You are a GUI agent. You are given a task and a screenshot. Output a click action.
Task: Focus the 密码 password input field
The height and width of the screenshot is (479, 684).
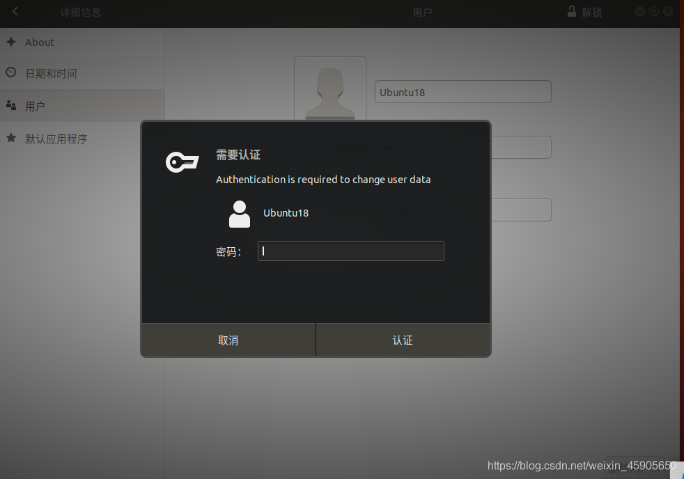pyautogui.click(x=350, y=251)
